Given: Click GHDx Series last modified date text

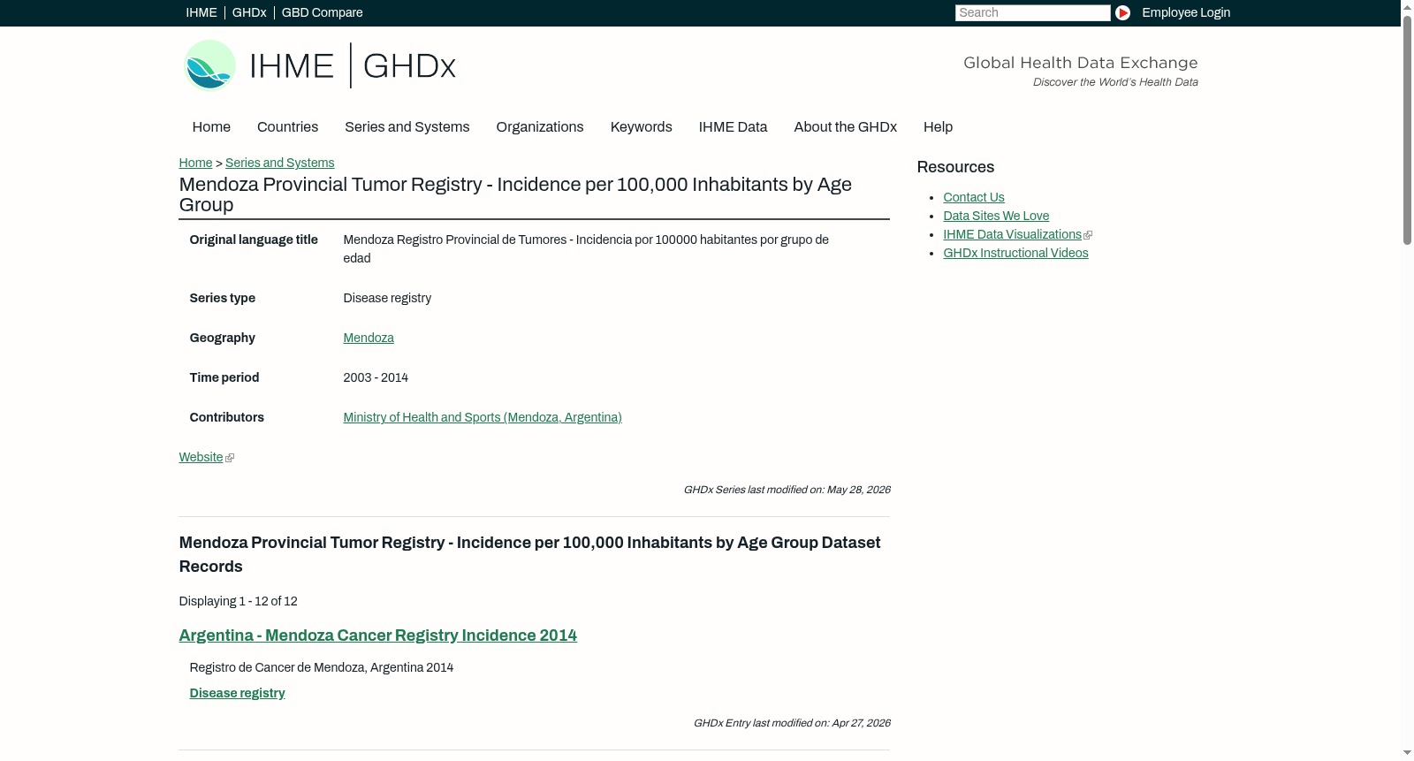Looking at the screenshot, I should pos(787,490).
